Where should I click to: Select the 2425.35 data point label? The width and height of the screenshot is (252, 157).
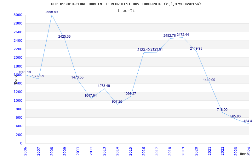tap(65, 37)
